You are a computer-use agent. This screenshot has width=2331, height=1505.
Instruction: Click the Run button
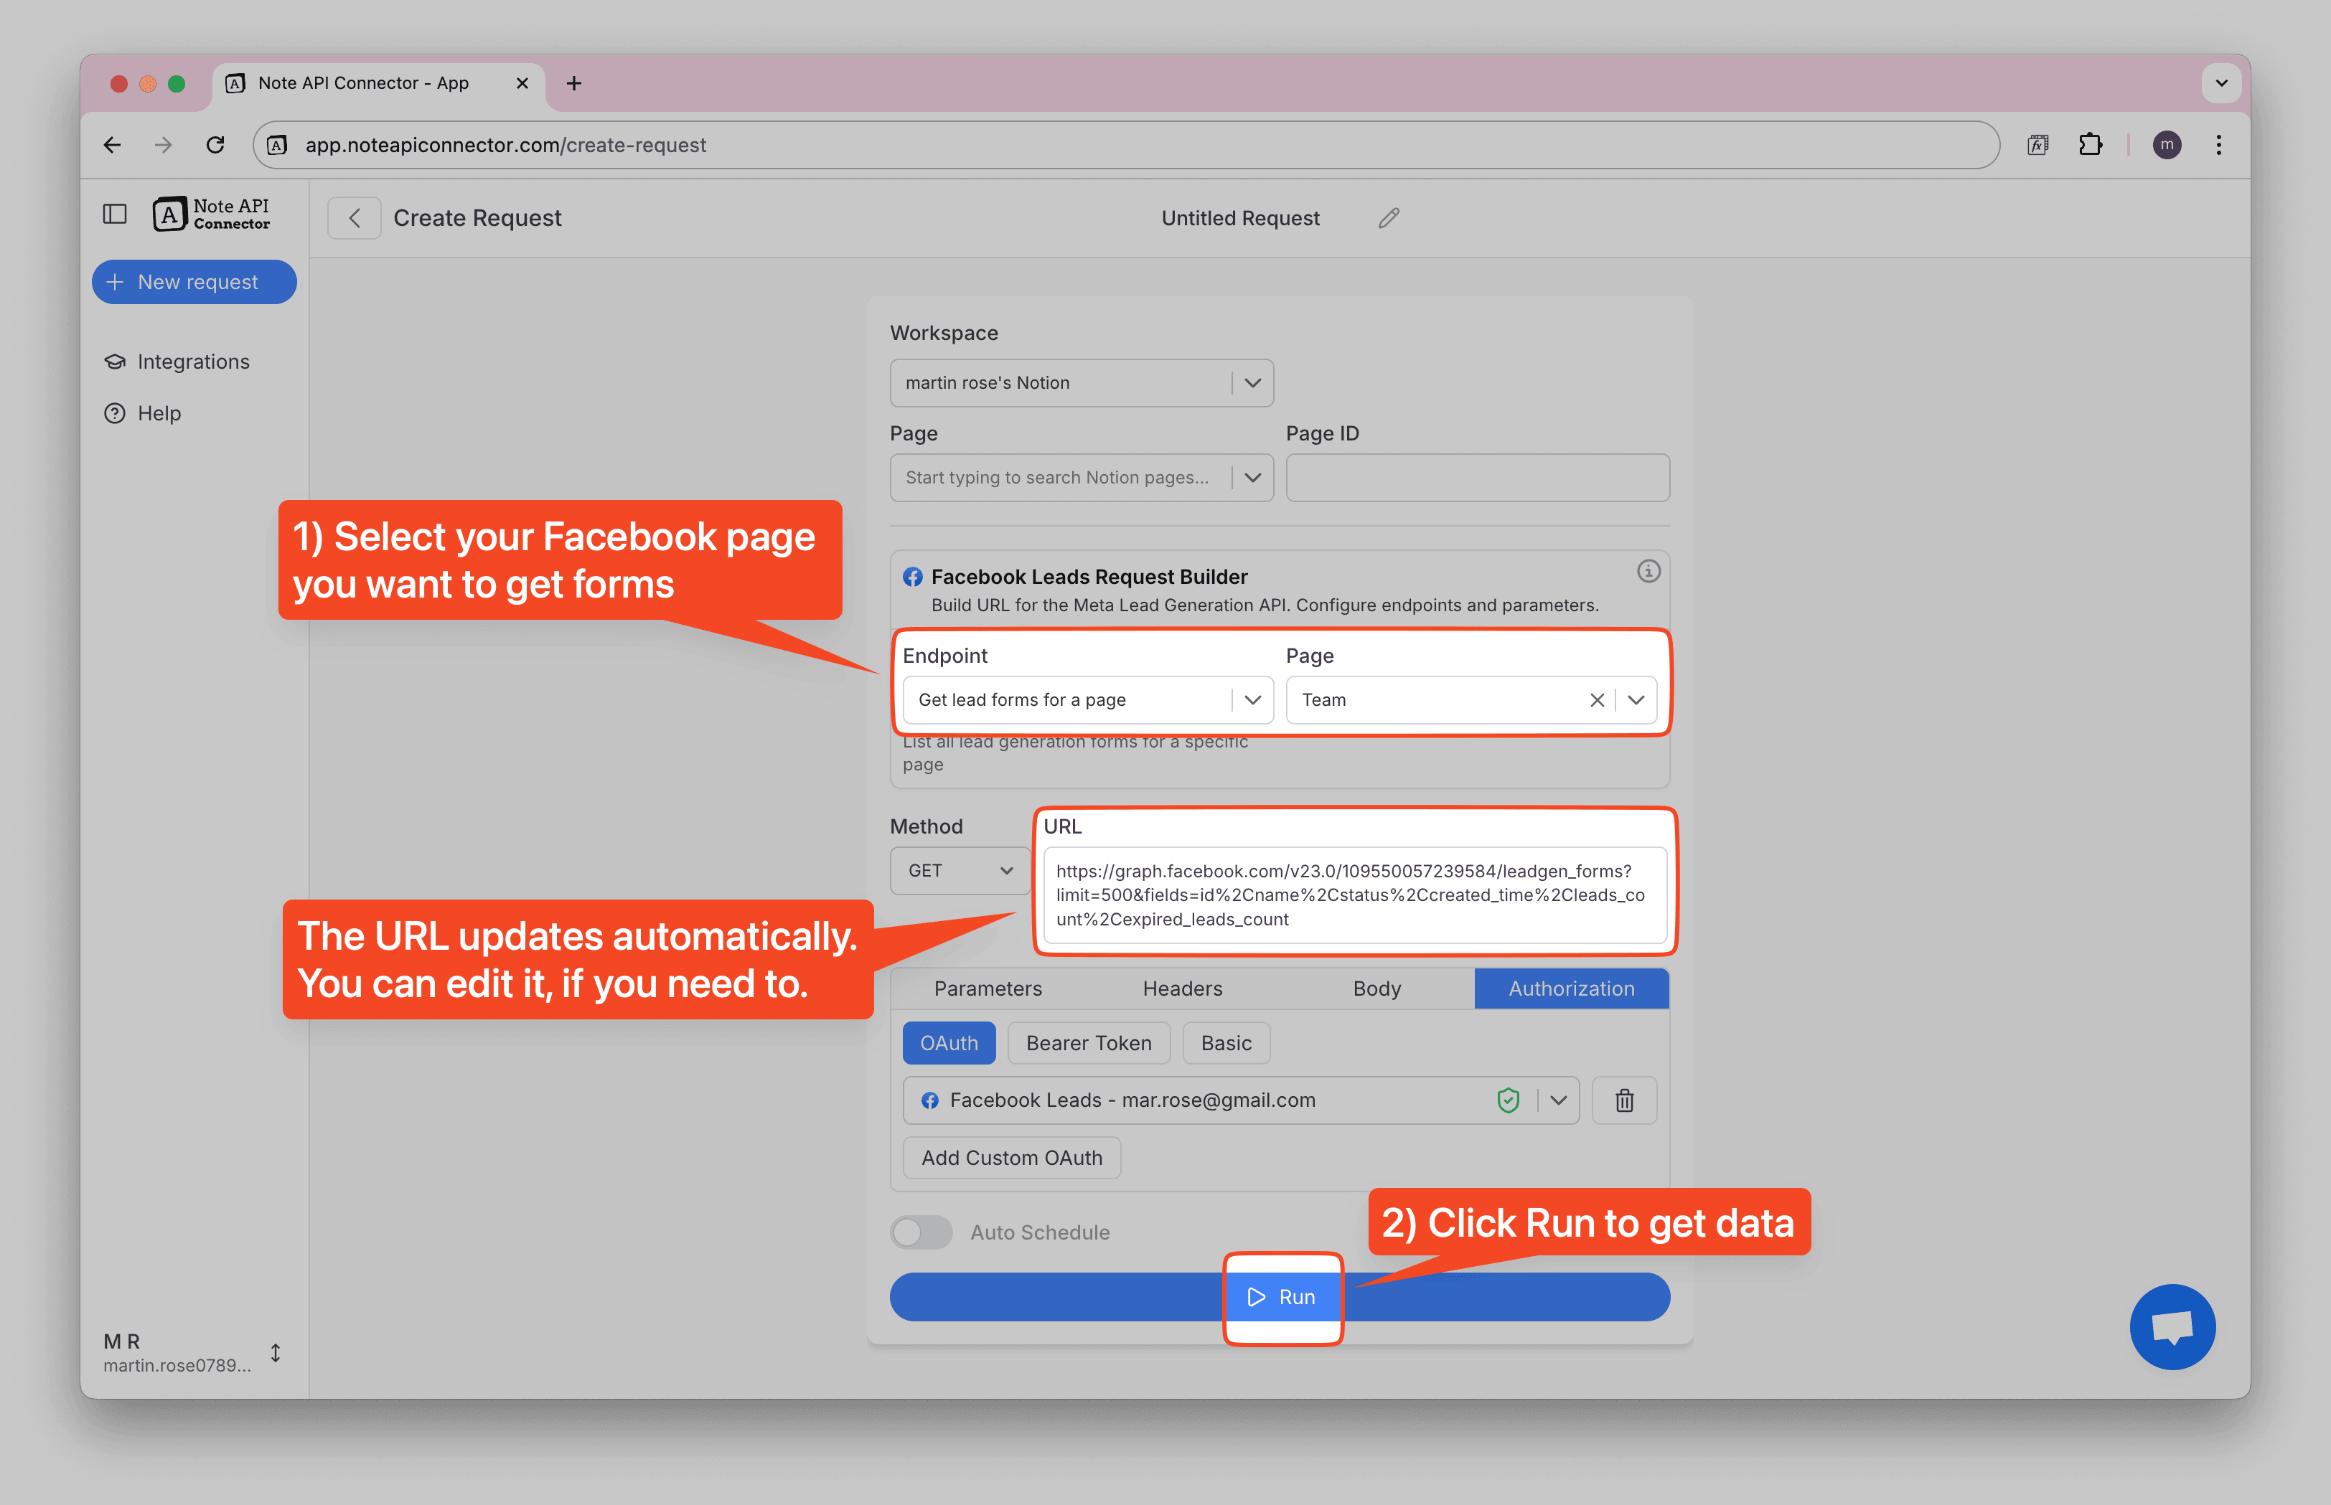(1280, 1297)
